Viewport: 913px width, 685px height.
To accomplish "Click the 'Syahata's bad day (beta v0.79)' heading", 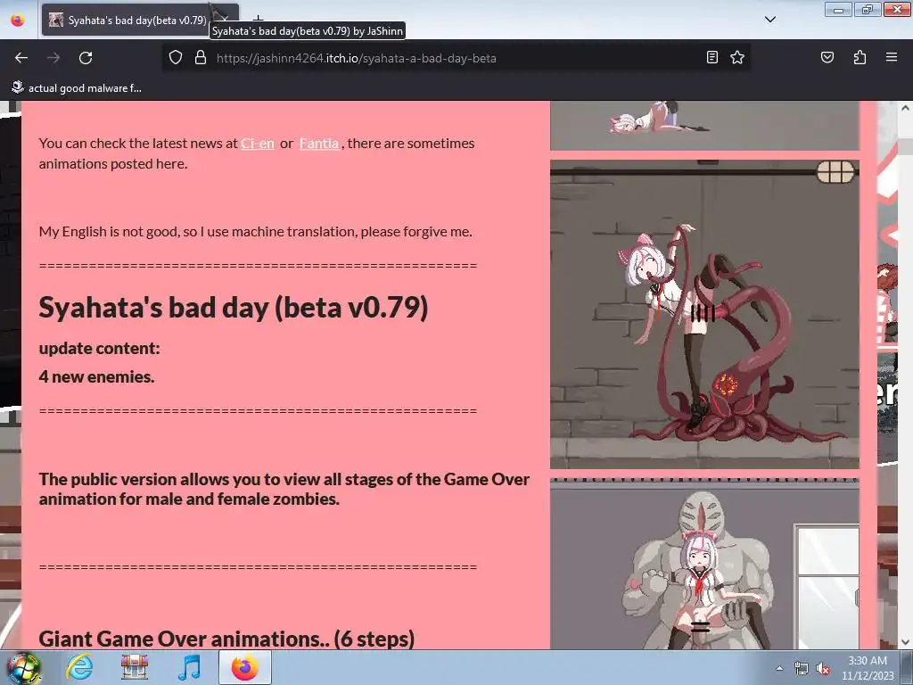I will tap(233, 307).
